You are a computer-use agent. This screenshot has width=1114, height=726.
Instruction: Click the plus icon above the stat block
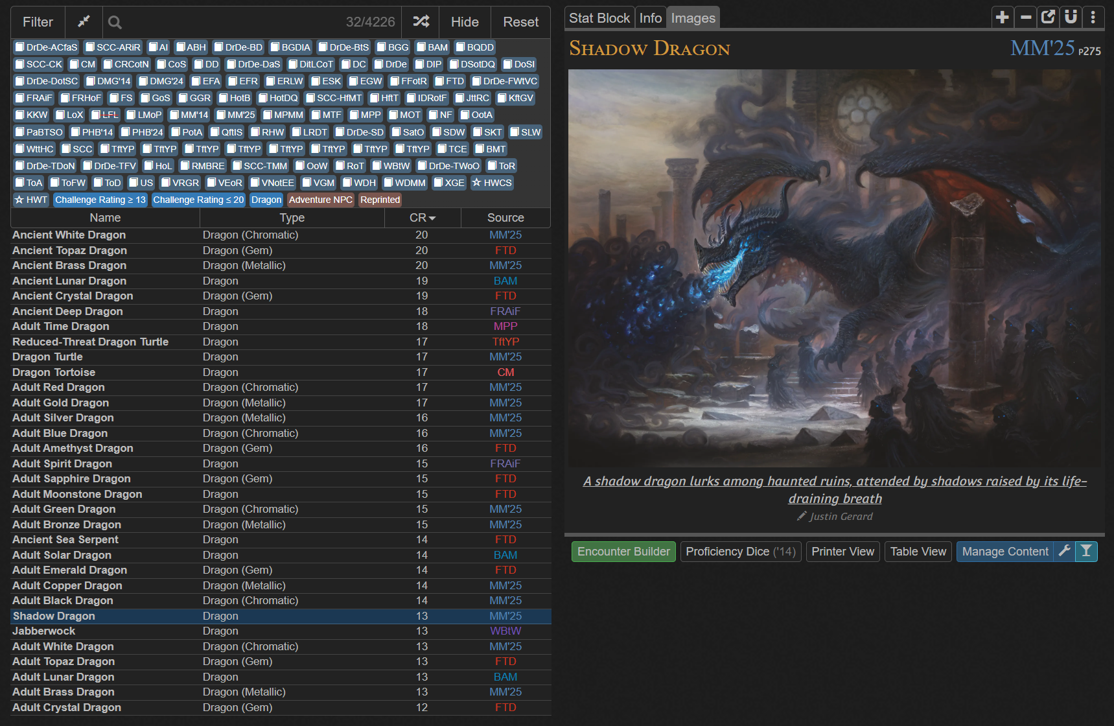coord(1002,18)
